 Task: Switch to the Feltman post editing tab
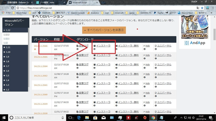pyautogui.click(x=18, y=2)
